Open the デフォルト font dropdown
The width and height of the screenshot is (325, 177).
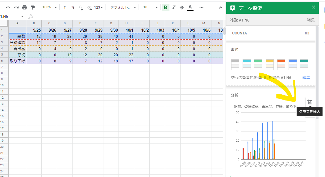(123, 7)
